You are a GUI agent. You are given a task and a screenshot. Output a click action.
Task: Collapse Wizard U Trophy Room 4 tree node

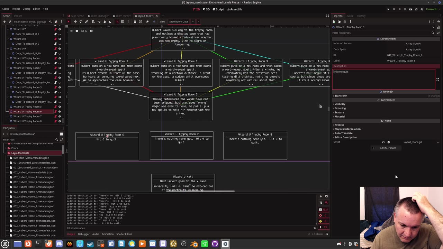point(8,97)
